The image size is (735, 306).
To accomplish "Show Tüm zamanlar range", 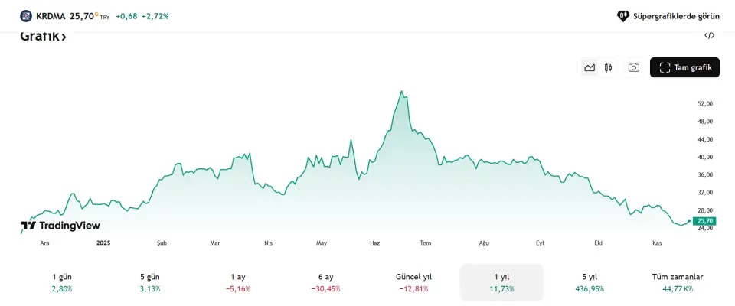I will coord(678,282).
